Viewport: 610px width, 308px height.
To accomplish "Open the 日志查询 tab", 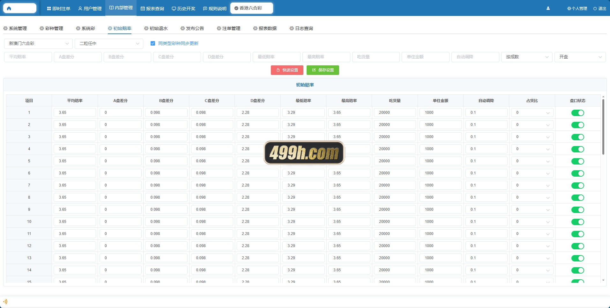I will 301,28.
